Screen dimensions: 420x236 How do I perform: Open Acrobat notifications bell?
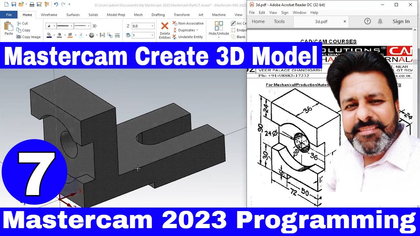click(380, 21)
